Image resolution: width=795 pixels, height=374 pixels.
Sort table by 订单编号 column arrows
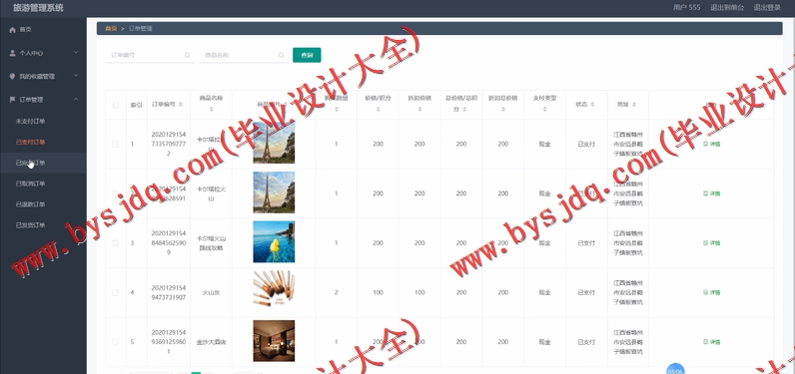(181, 105)
